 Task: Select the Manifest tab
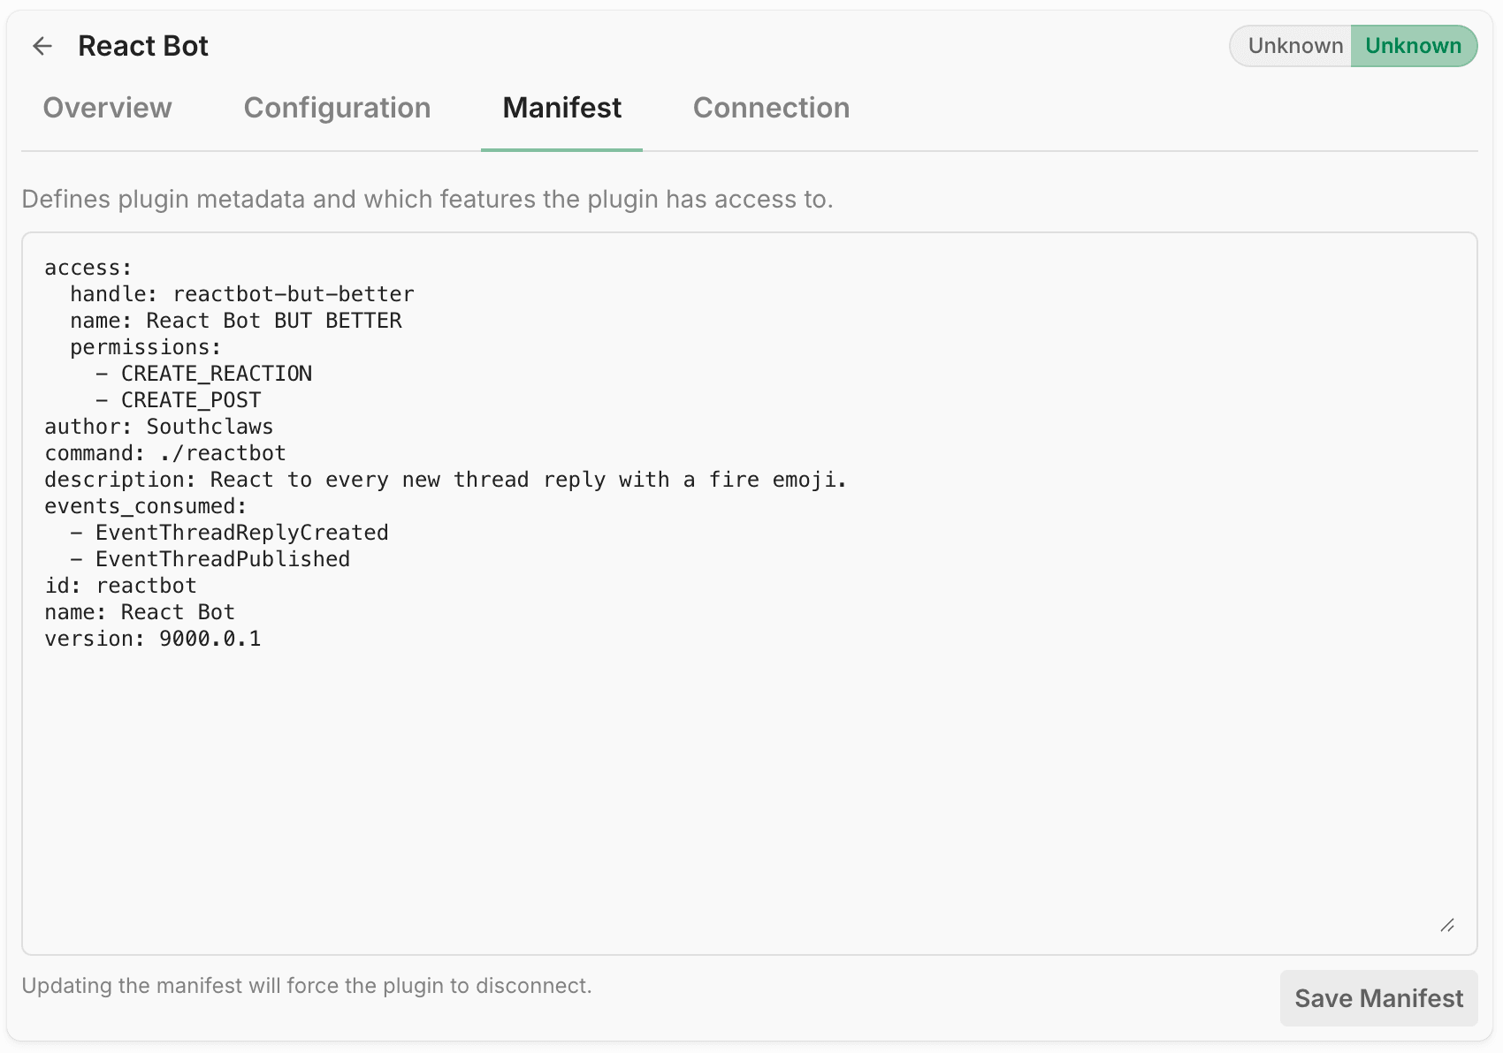coord(561,108)
